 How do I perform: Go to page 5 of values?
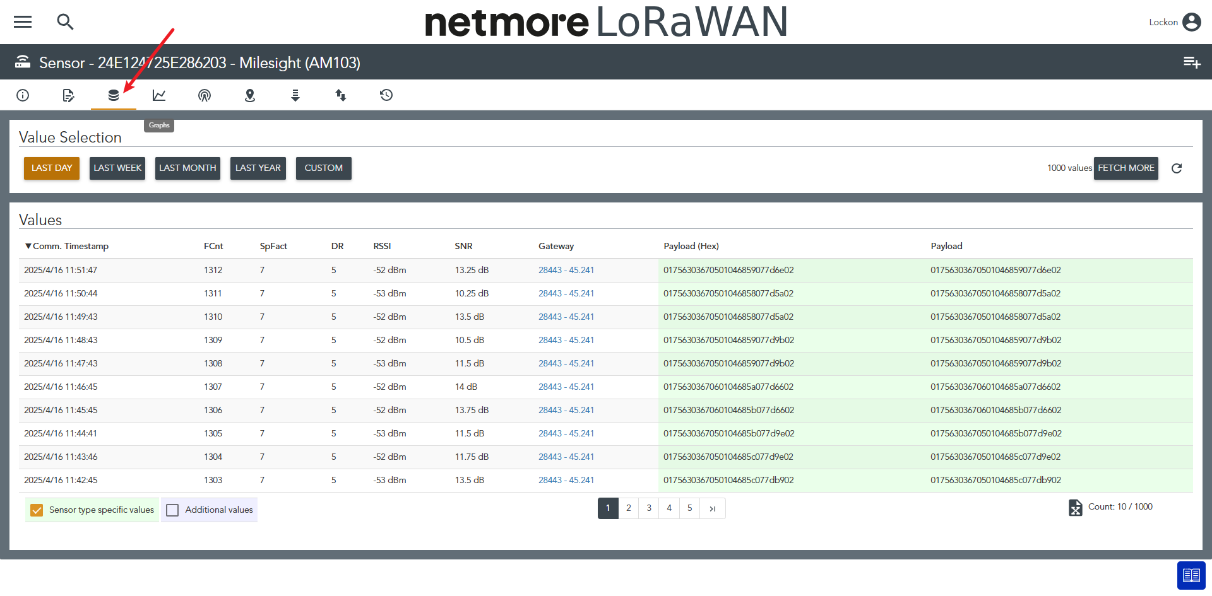click(x=689, y=508)
